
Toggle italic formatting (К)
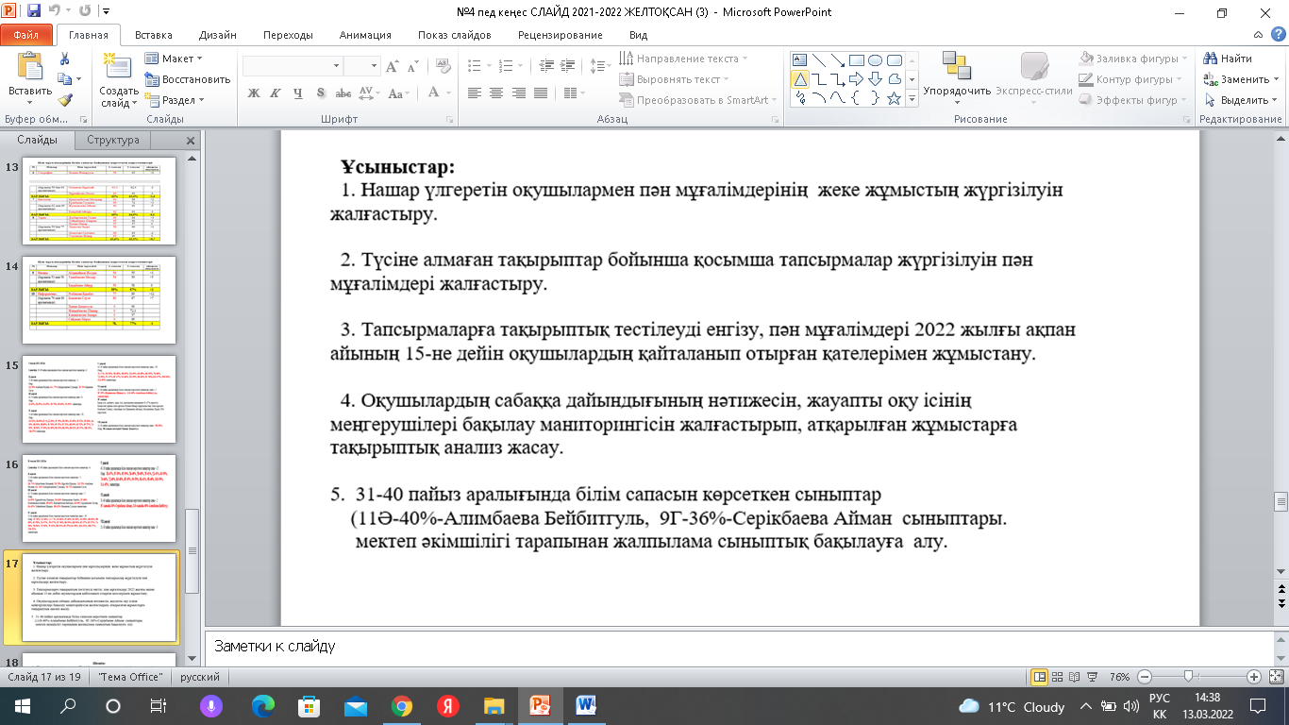point(276,93)
